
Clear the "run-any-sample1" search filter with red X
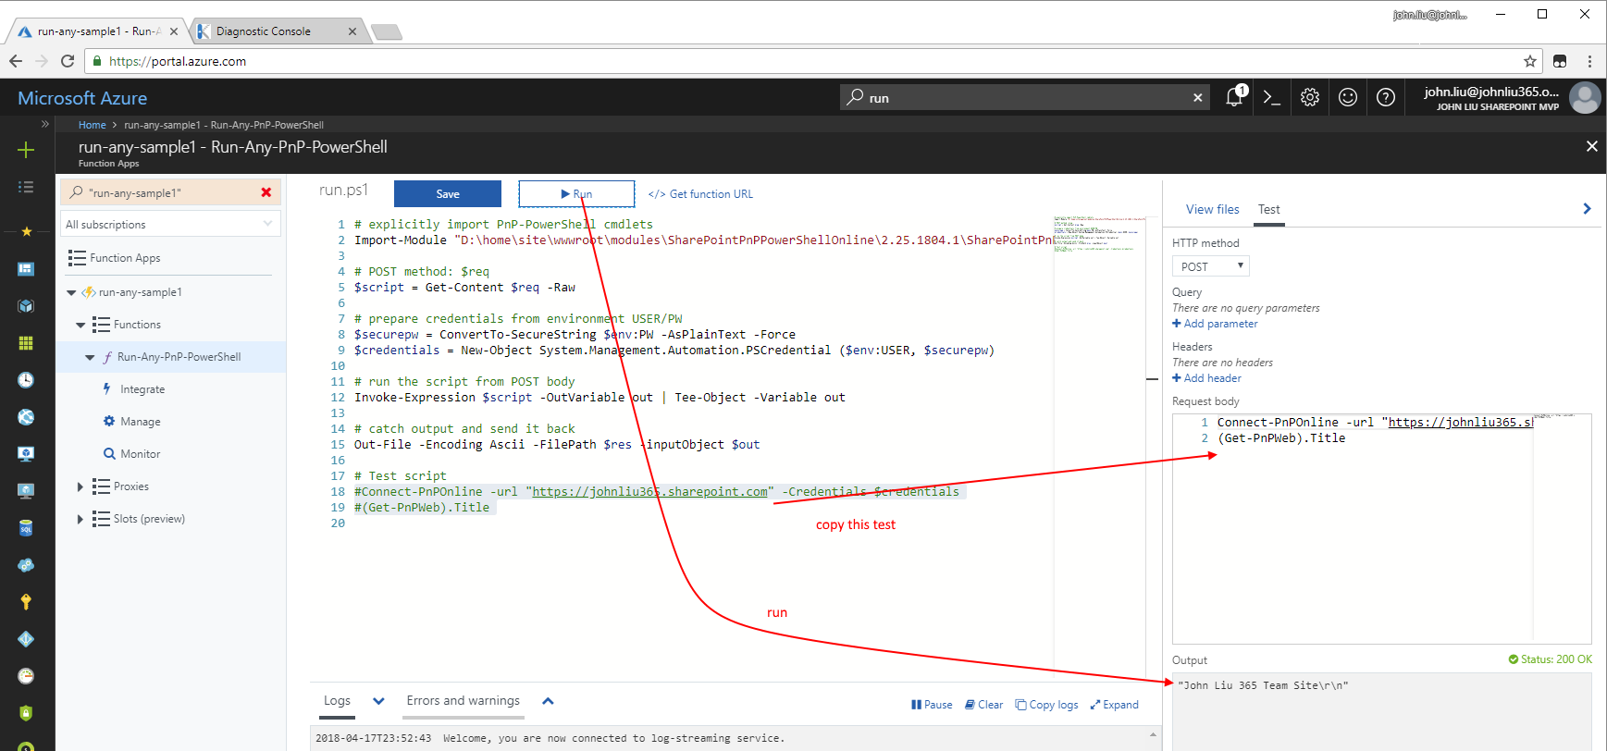click(266, 192)
